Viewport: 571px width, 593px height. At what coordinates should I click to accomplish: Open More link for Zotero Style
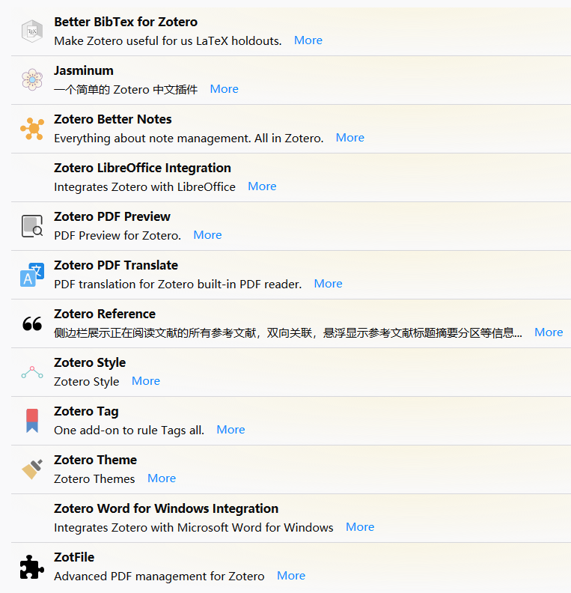pyautogui.click(x=146, y=381)
